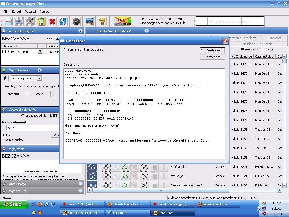Click arrow beside Elementy (widok tekstowy) header
The width and height of the screenshot is (289, 217).
pyautogui.click(x=146, y=31)
